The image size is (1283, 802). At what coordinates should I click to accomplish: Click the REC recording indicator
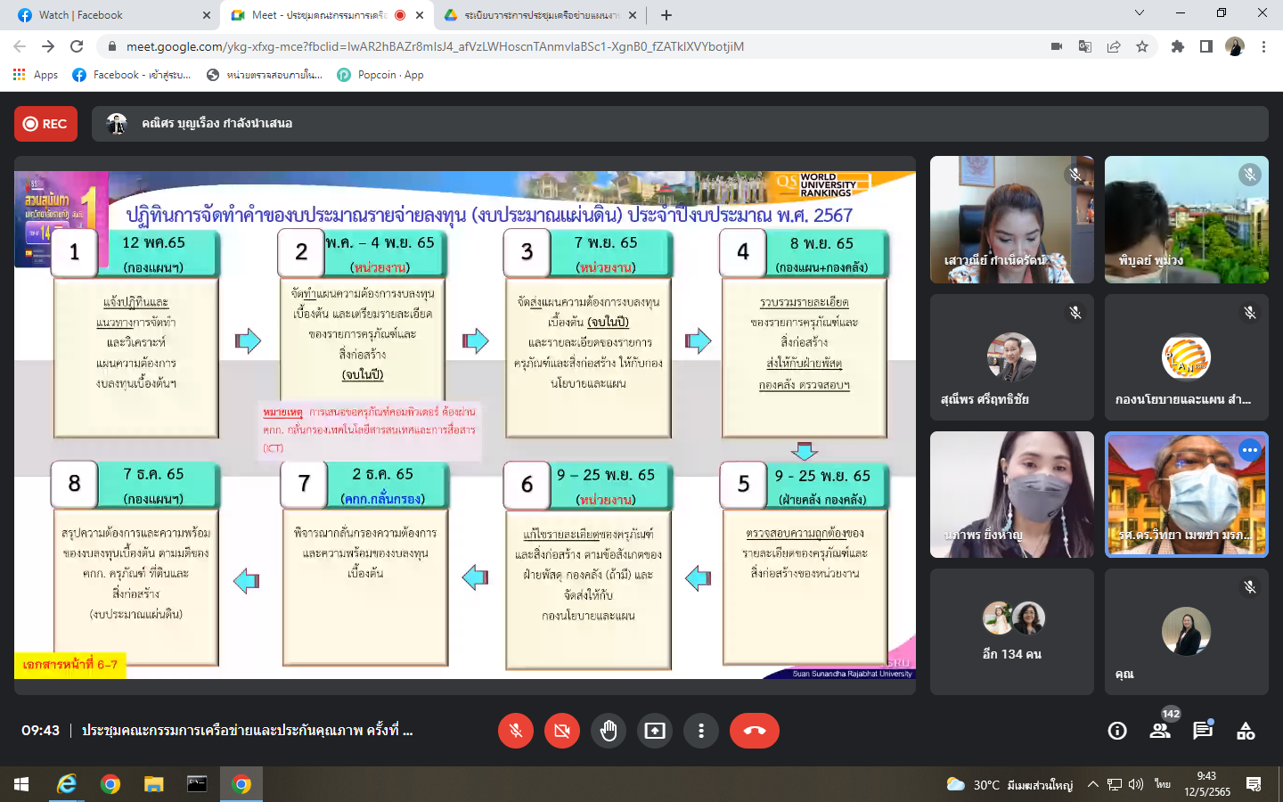click(45, 124)
